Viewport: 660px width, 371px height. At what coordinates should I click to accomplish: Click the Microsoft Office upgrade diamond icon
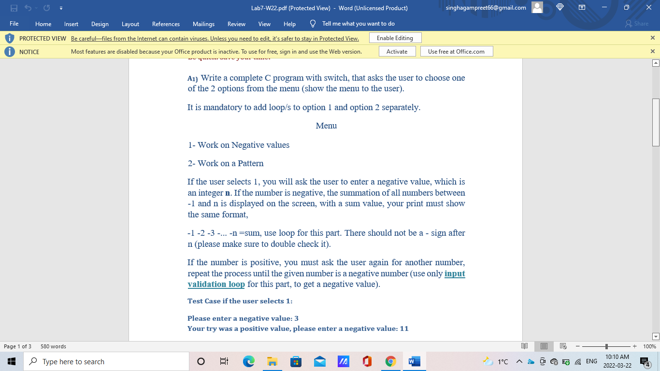pyautogui.click(x=560, y=8)
